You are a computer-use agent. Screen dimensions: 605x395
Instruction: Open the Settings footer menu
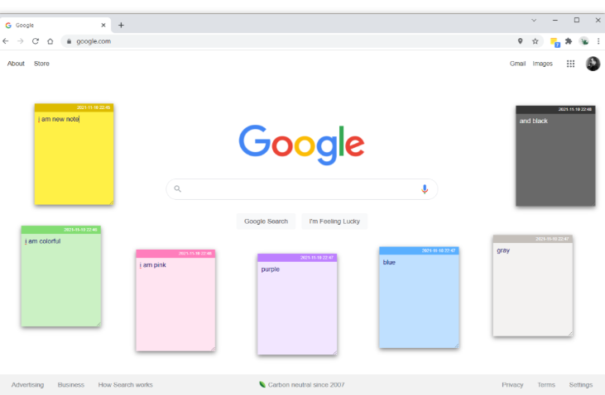[581, 384]
